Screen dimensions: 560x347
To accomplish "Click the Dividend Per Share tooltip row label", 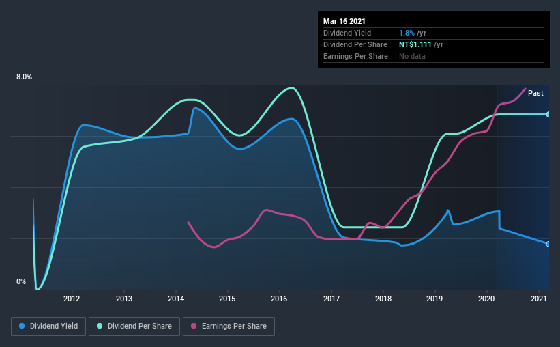I will 355,44.
